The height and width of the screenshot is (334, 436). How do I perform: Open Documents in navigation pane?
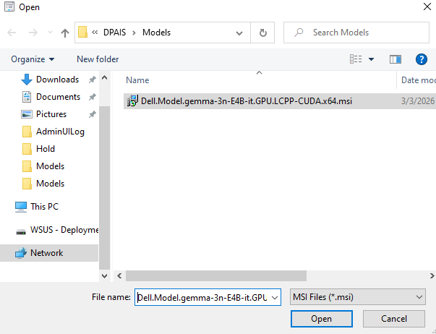point(58,97)
